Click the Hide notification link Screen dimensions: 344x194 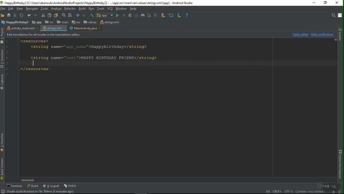click(322, 34)
